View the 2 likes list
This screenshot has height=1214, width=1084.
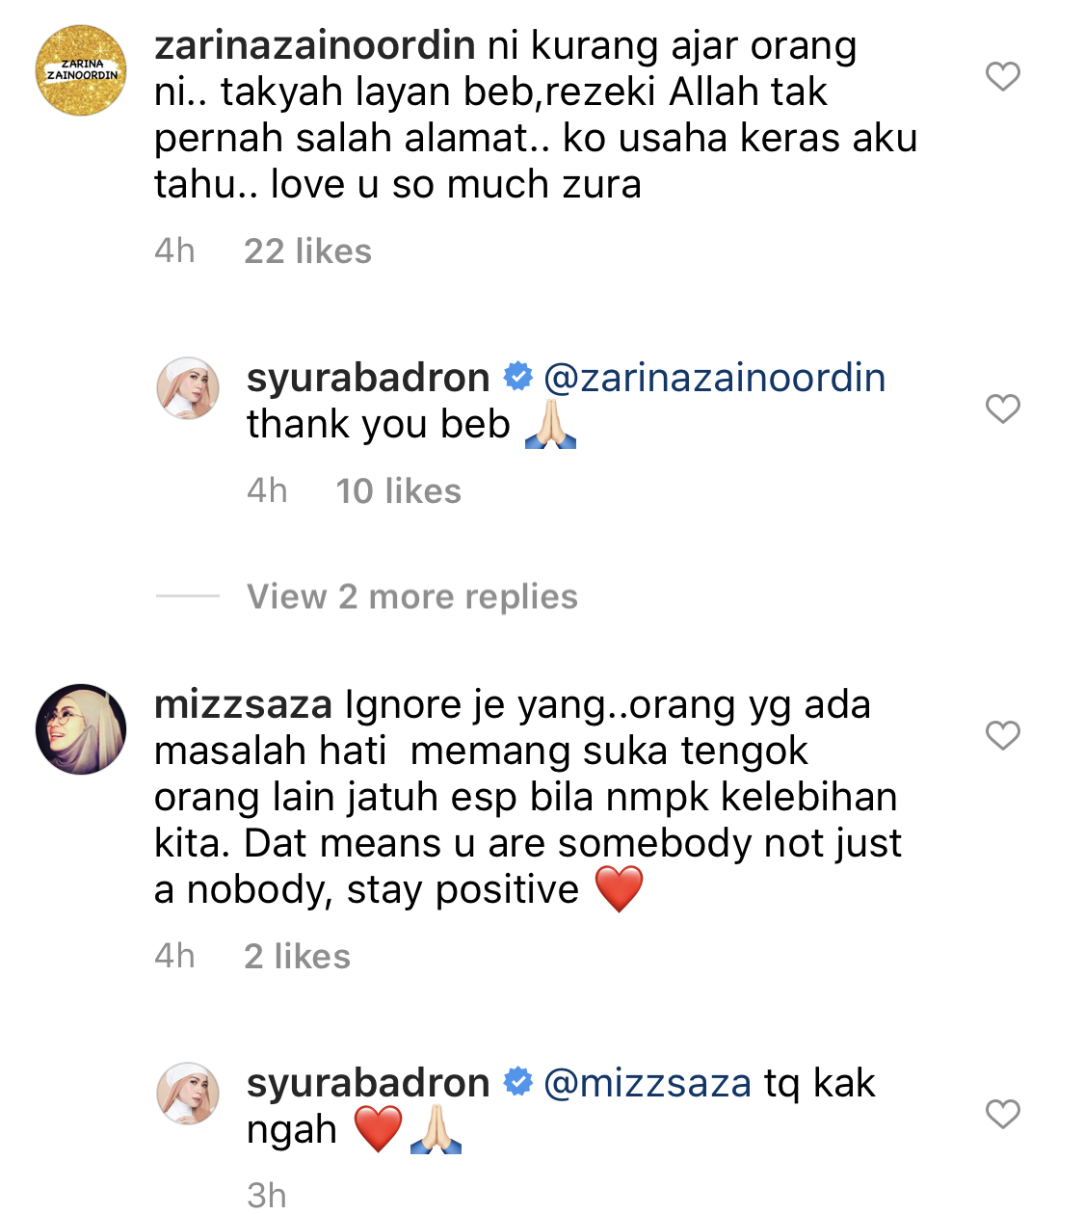[297, 957]
